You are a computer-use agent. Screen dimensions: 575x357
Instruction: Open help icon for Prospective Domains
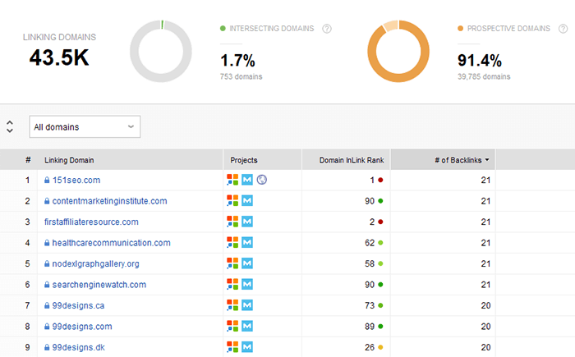[563, 29]
